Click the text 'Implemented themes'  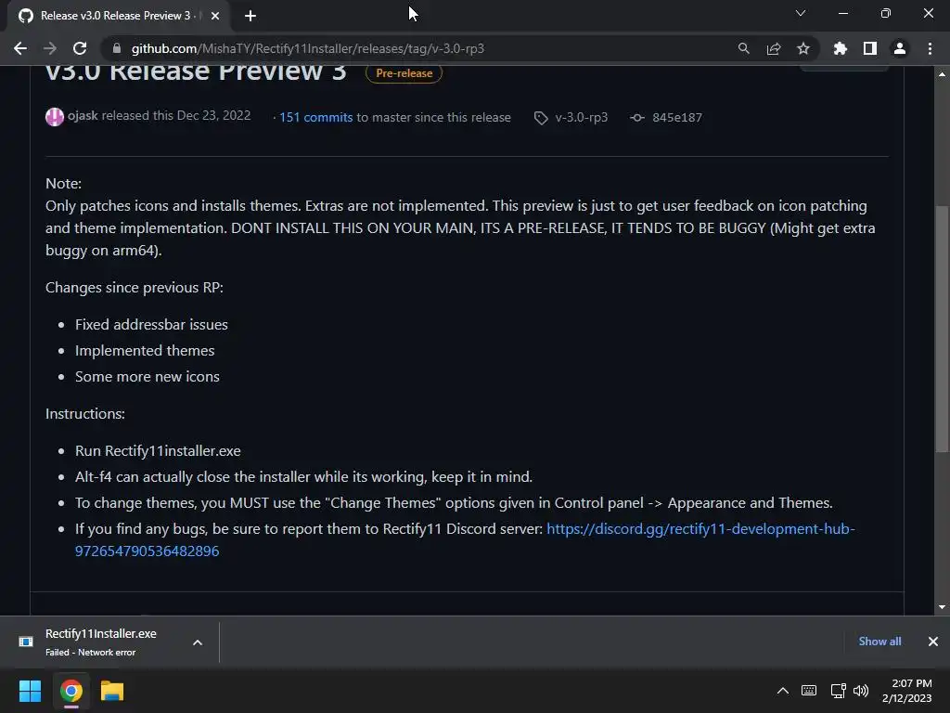(x=145, y=350)
